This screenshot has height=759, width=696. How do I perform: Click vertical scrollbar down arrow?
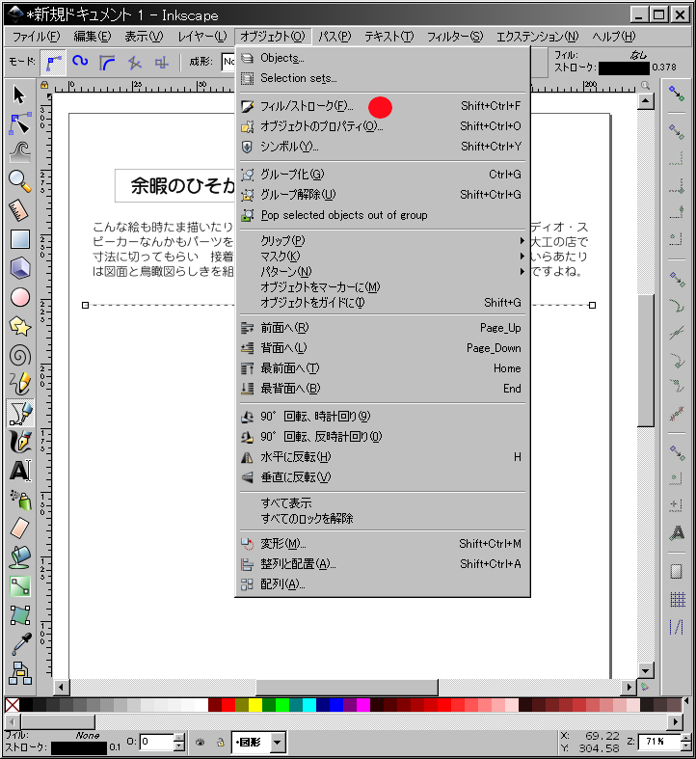click(x=646, y=671)
